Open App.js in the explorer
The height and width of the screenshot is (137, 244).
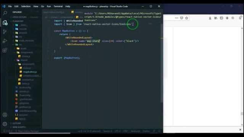(x=22, y=119)
